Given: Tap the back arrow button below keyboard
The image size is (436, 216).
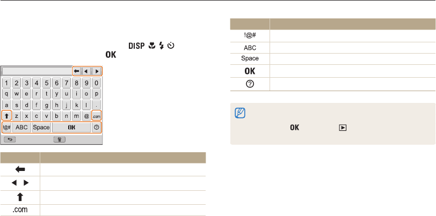Looking at the screenshot, I should coord(10,139).
